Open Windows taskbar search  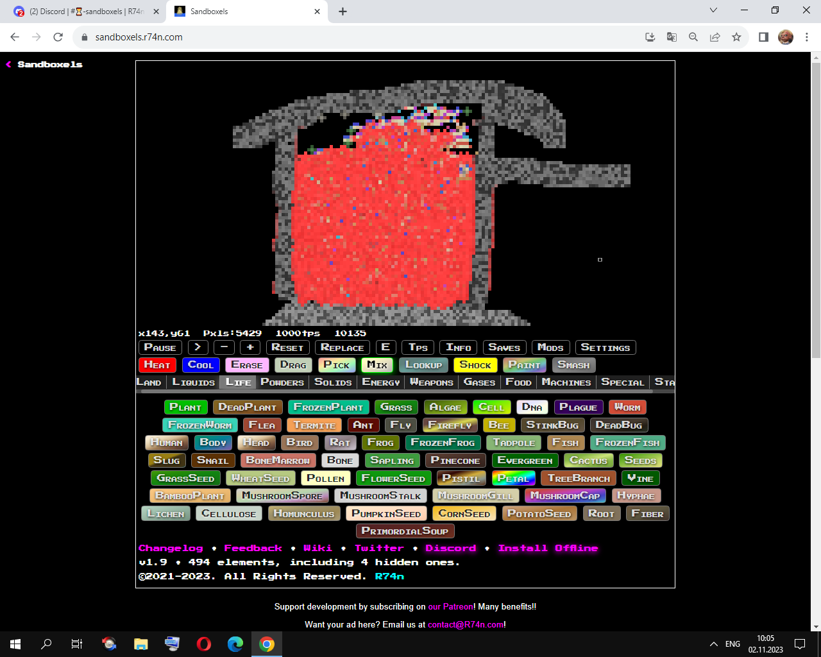(x=46, y=644)
